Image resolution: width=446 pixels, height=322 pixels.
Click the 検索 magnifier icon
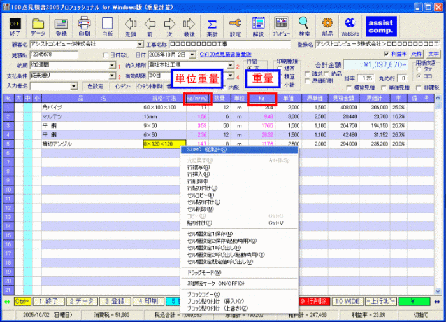304,27
